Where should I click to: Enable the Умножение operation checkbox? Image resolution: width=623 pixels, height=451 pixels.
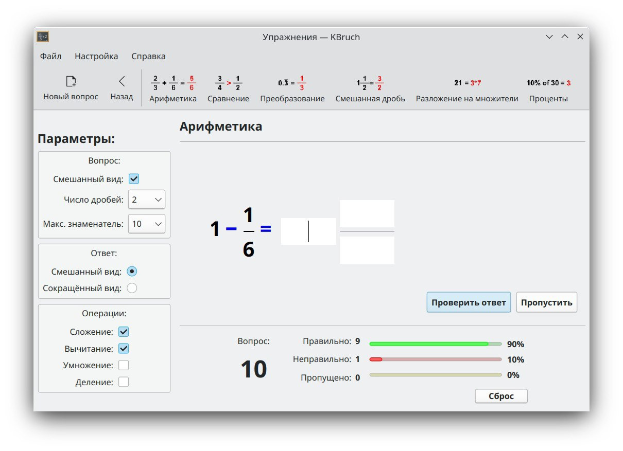(124, 366)
